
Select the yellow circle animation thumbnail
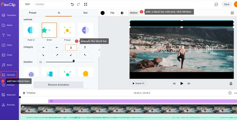pyautogui.click(x=85, y=72)
